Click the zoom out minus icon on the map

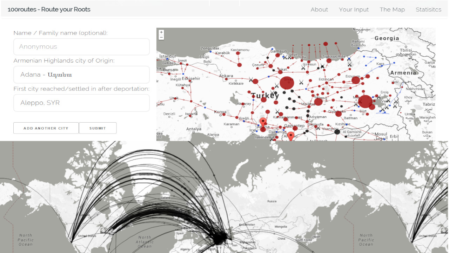(161, 37)
